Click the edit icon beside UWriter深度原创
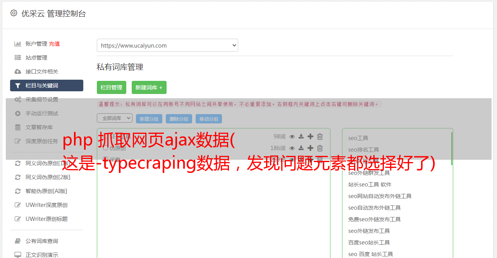This screenshot has width=497, height=258. 17,205
